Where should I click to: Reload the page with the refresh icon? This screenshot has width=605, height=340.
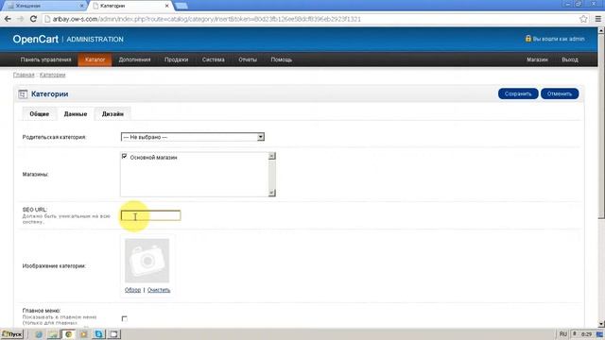(33, 19)
